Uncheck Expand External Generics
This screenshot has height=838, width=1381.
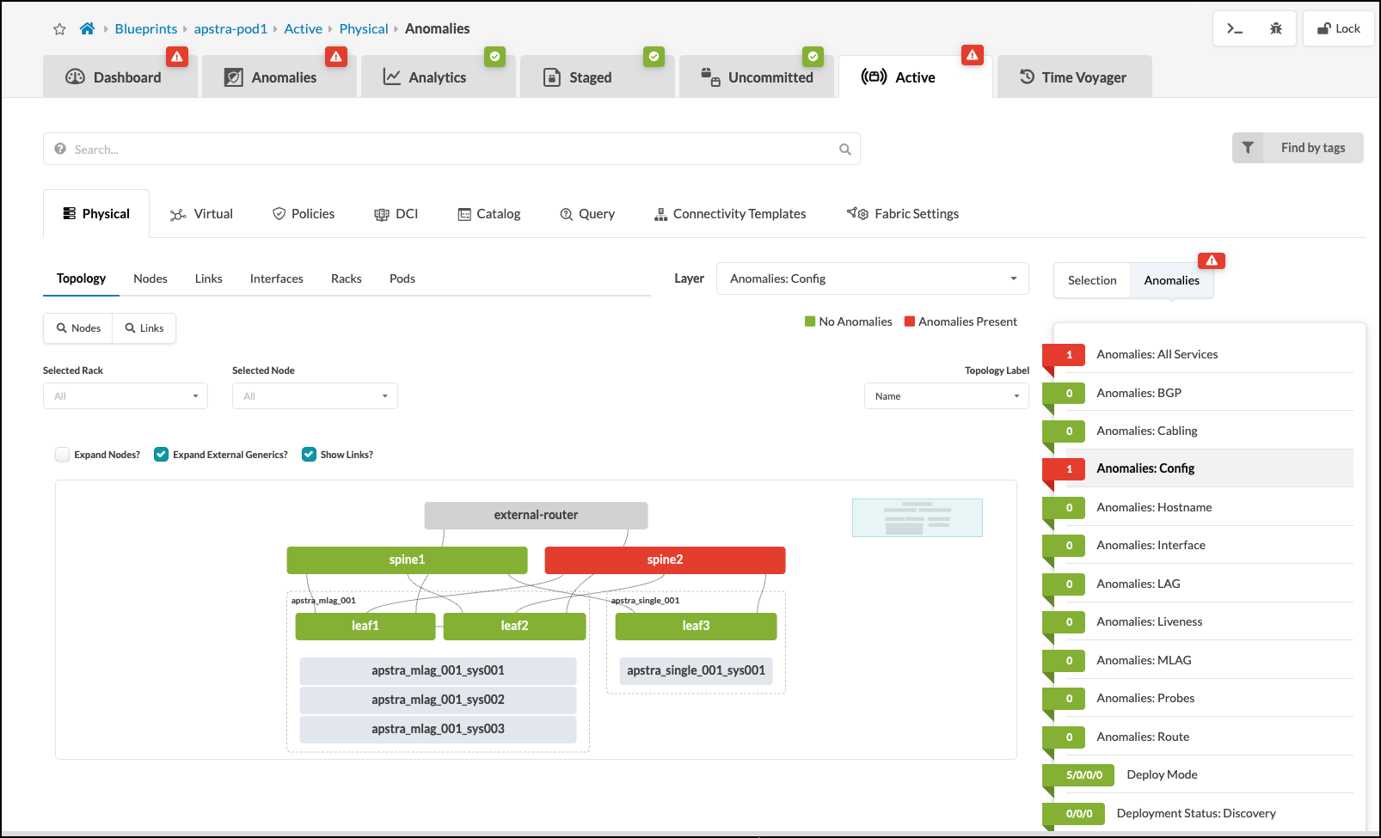coord(161,455)
